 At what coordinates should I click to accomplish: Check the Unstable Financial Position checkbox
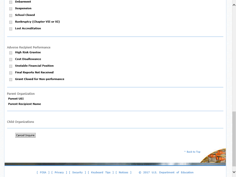pos(11,66)
